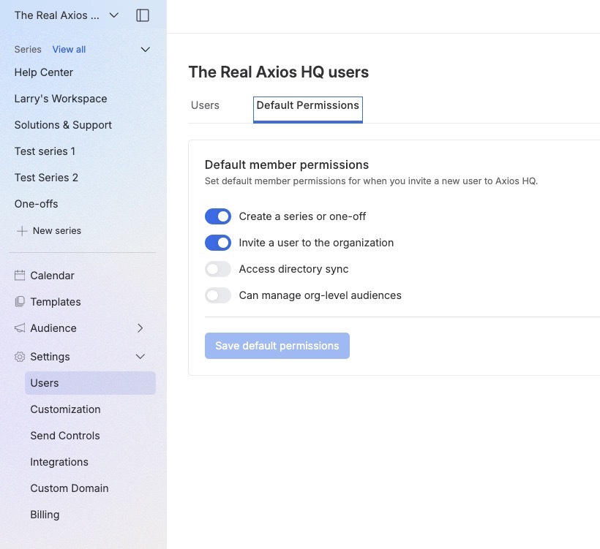The width and height of the screenshot is (600, 549).
Task: Click the Audience megaphone icon
Action: coord(20,328)
